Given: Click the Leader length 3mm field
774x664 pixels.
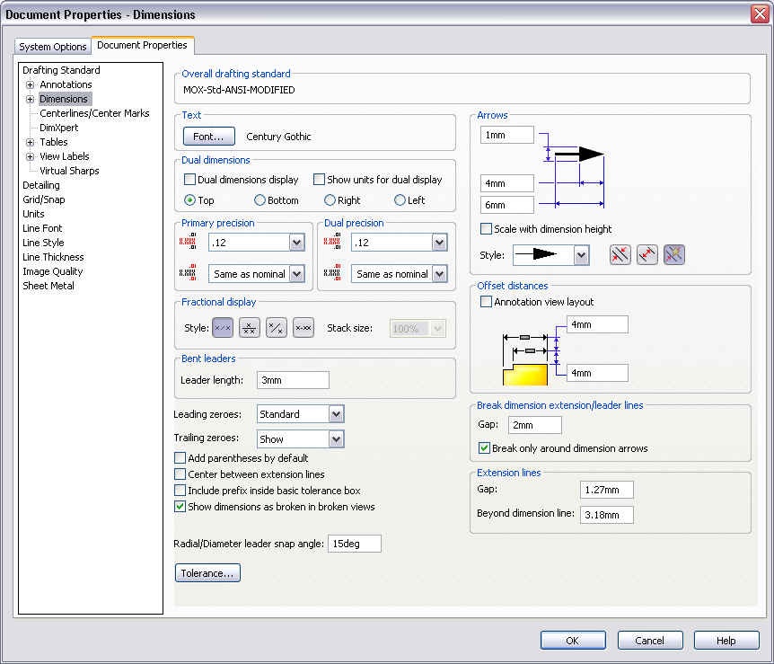Looking at the screenshot, I should coord(293,380).
